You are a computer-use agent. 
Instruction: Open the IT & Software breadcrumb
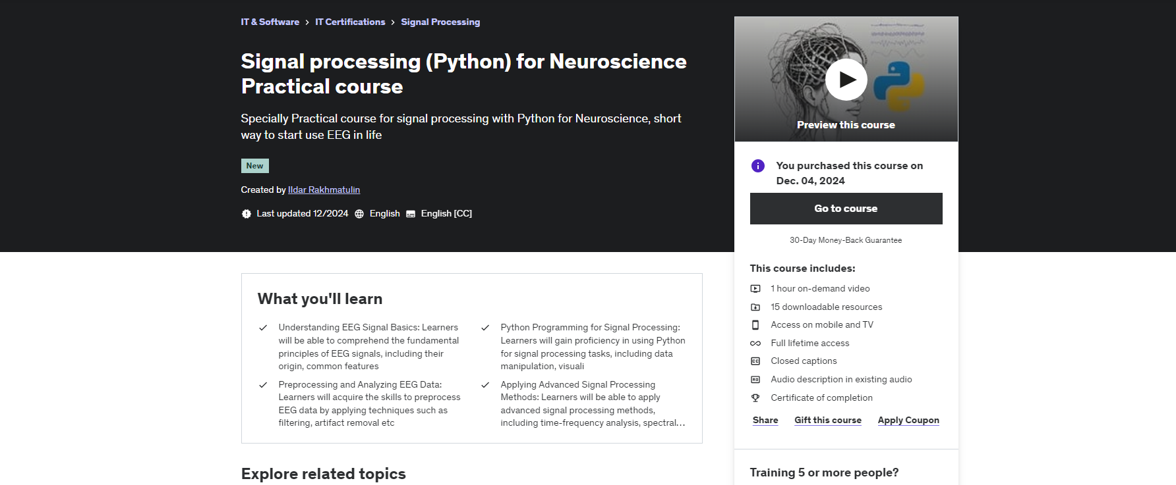pyautogui.click(x=270, y=22)
